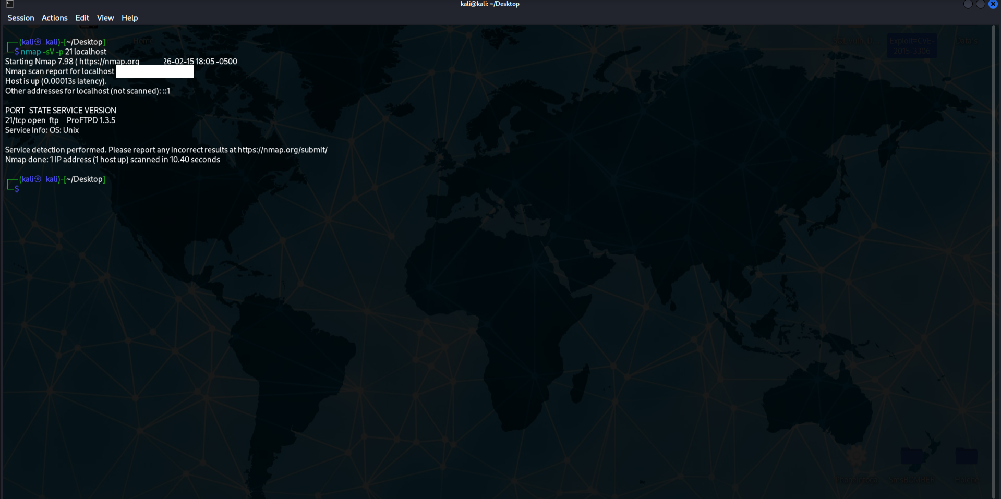Screen dimensions: 1001x499
Task: Click the terminal window icon in the title bar
Action: pyautogui.click(x=10, y=4)
